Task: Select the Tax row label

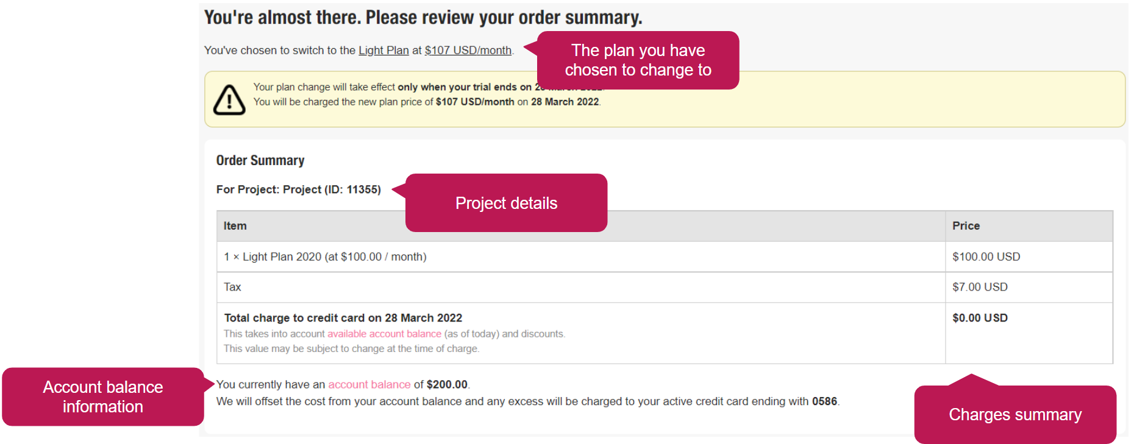Action: pyautogui.click(x=232, y=287)
